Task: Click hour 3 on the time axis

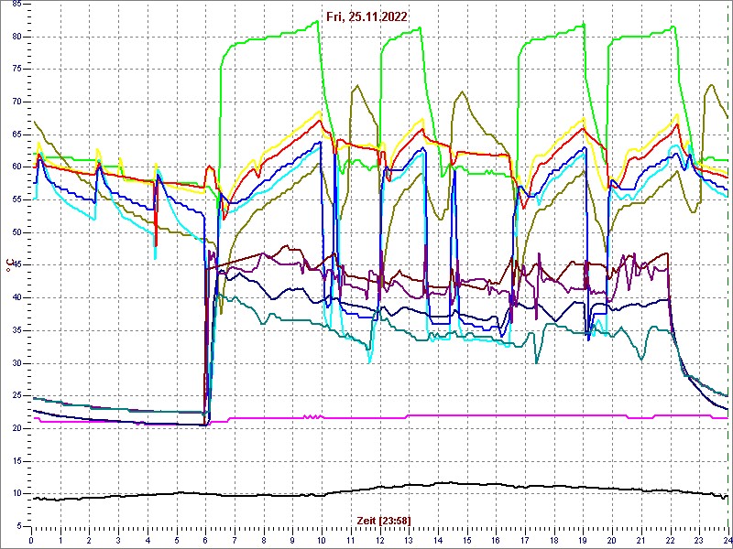Action: click(x=118, y=540)
